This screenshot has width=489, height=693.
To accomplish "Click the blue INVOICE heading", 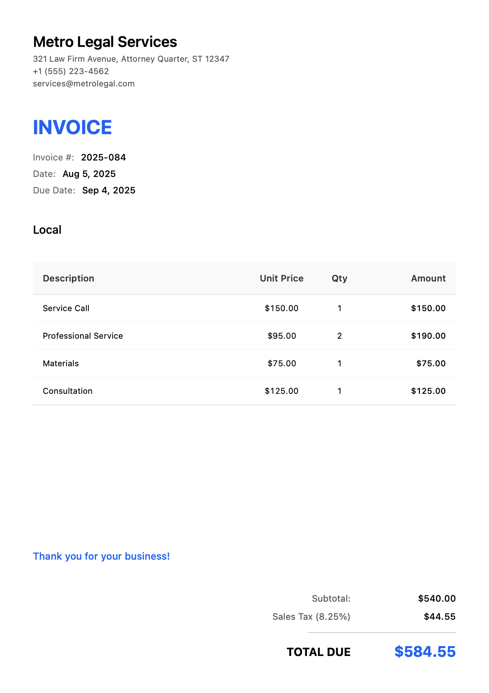I will (x=72, y=127).
